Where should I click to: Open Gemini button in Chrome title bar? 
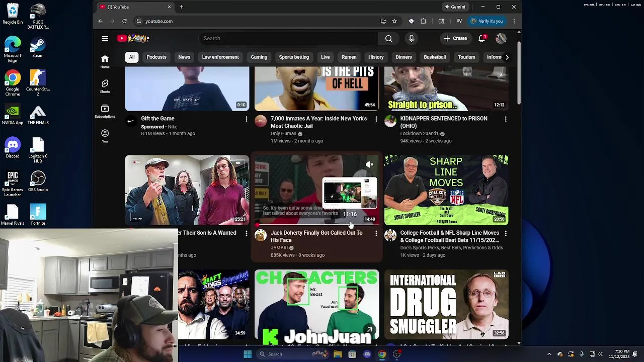point(454,7)
